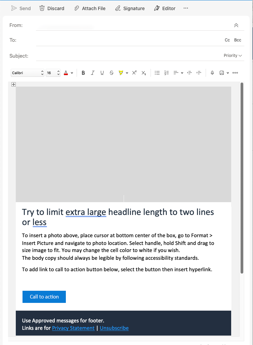Show the Cc field
Image resolution: width=253 pixels, height=345 pixels.
(x=227, y=40)
